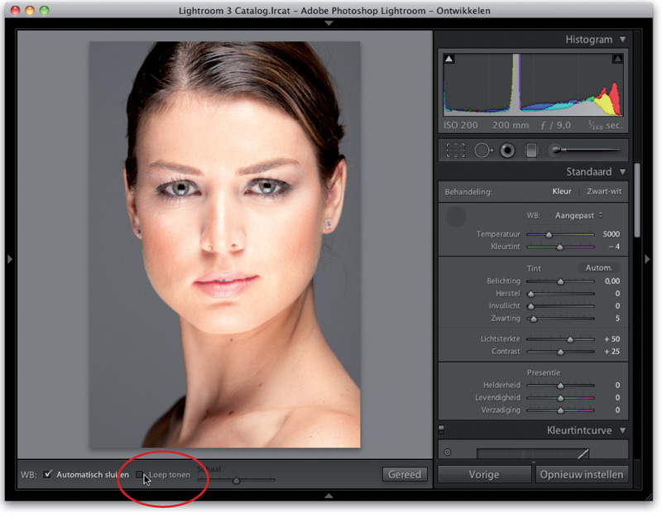662x518 pixels.
Task: Select the Graduated Filter tool
Action: [531, 151]
